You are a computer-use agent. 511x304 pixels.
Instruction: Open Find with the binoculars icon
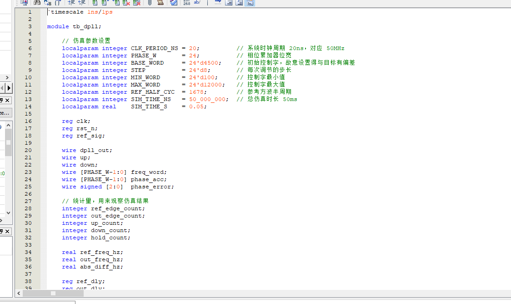[37, 2]
